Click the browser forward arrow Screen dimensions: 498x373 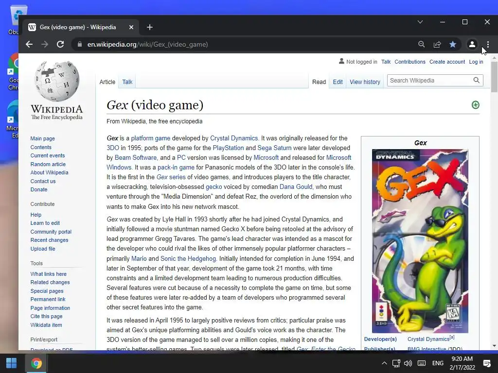click(x=45, y=44)
